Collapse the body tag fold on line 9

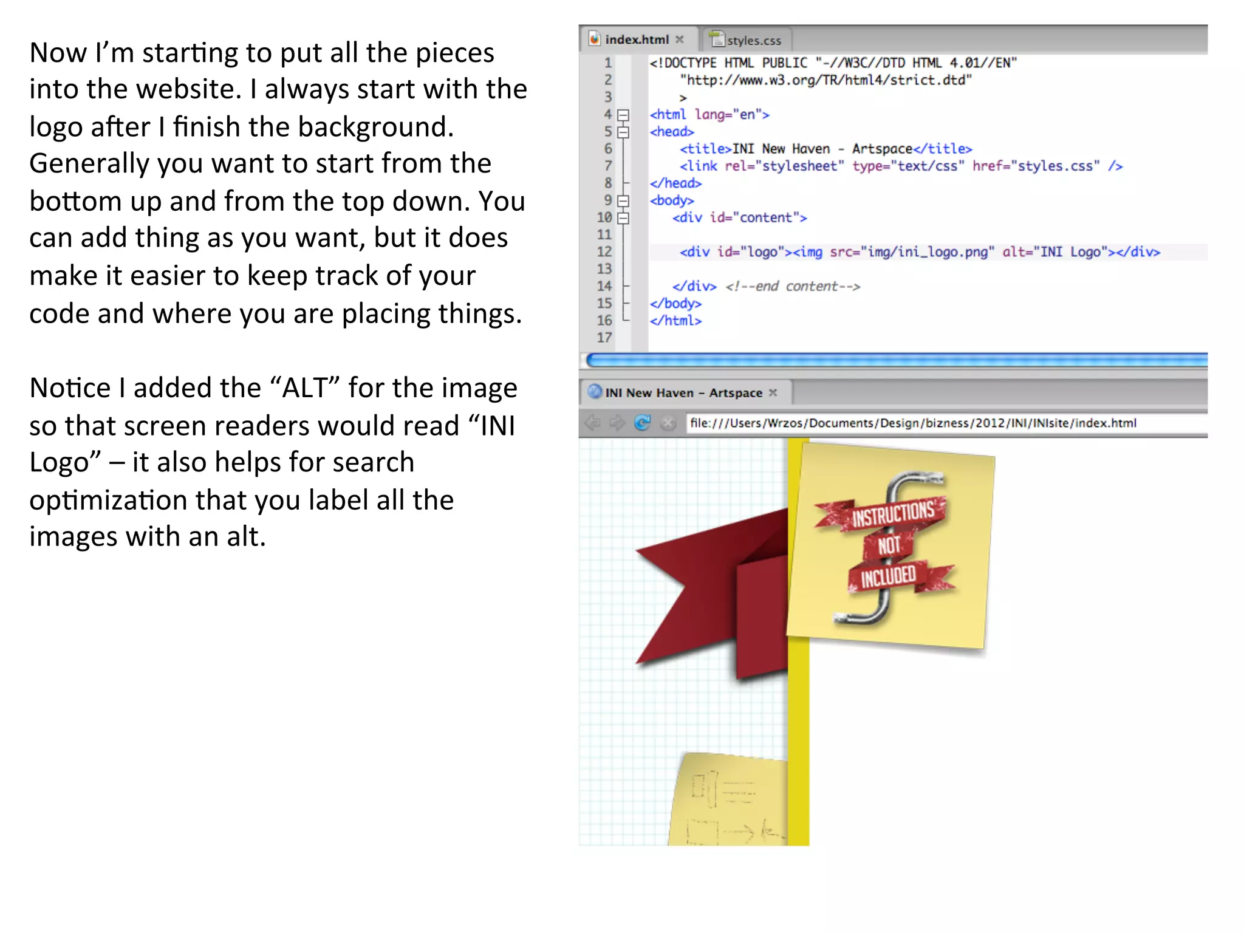tap(623, 200)
